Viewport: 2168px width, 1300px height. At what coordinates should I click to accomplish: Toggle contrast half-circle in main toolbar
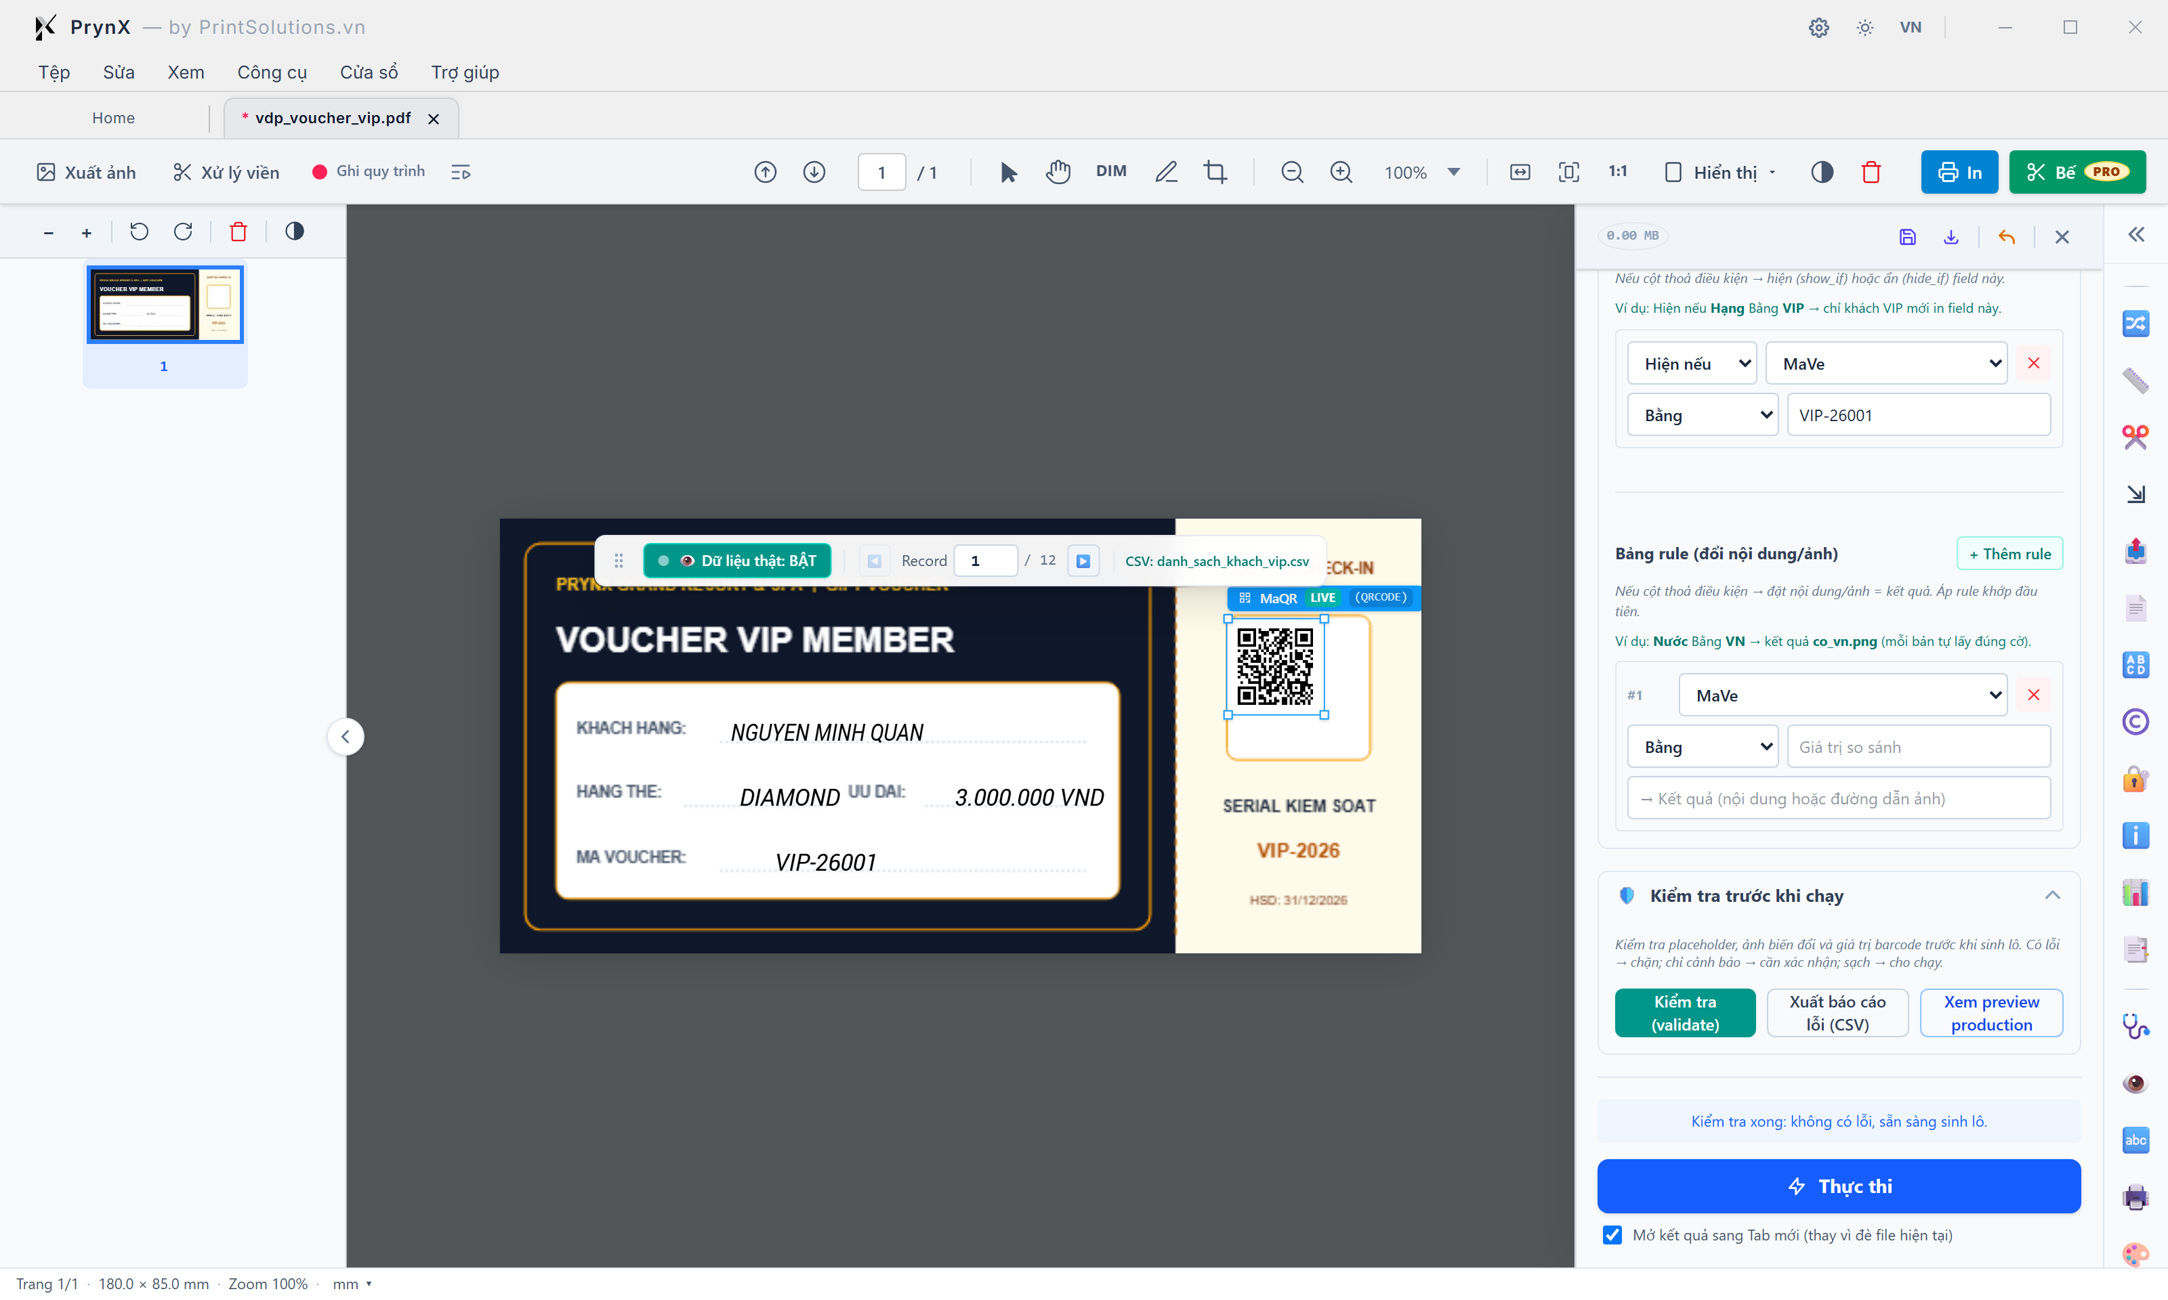(1822, 173)
